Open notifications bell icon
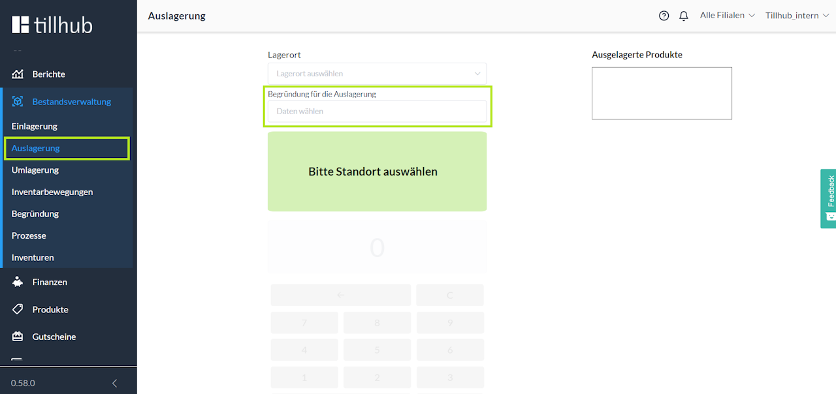The height and width of the screenshot is (394, 836). pos(684,16)
